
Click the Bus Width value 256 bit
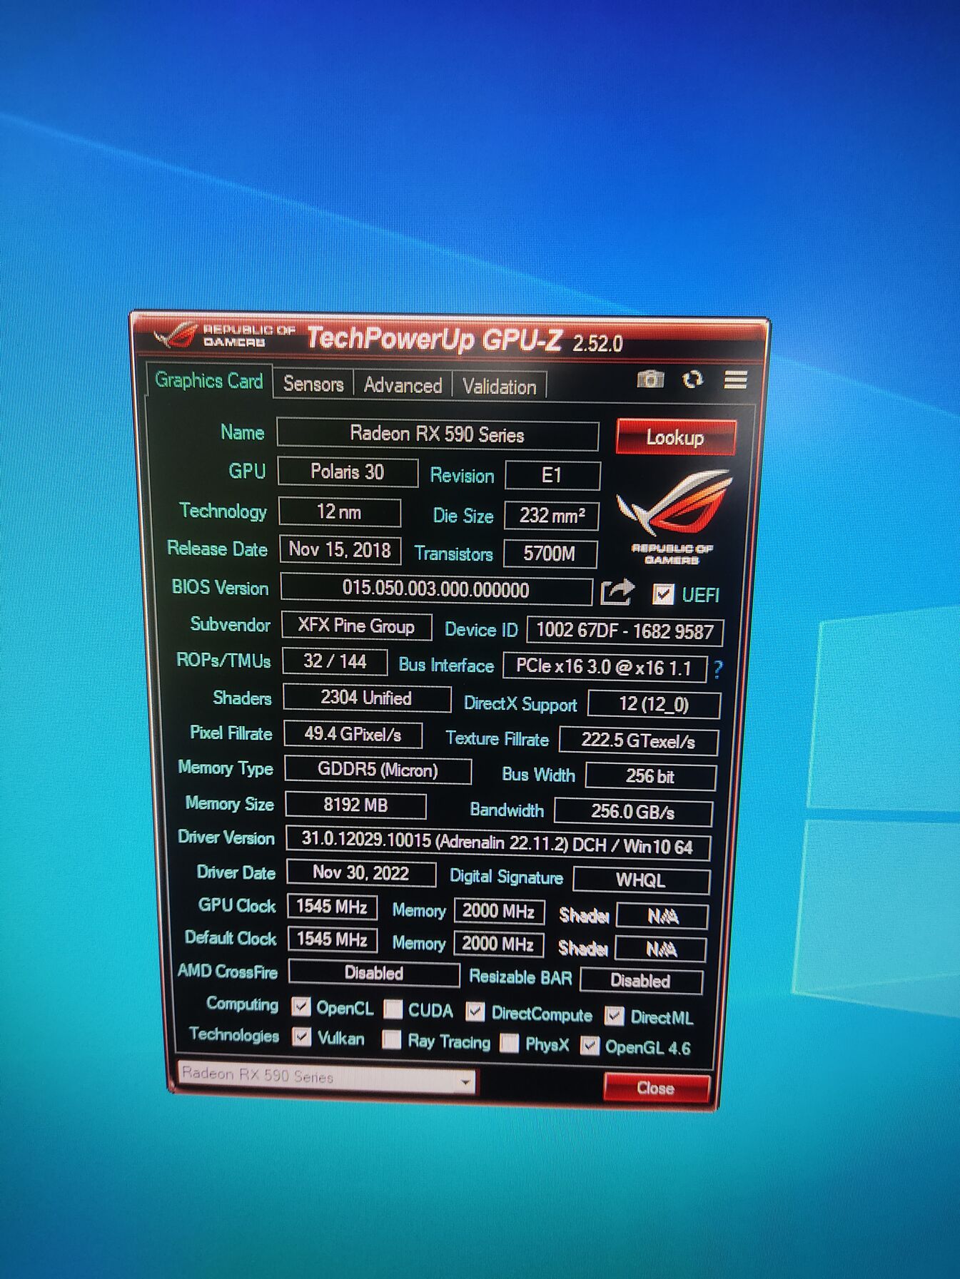pyautogui.click(x=650, y=776)
